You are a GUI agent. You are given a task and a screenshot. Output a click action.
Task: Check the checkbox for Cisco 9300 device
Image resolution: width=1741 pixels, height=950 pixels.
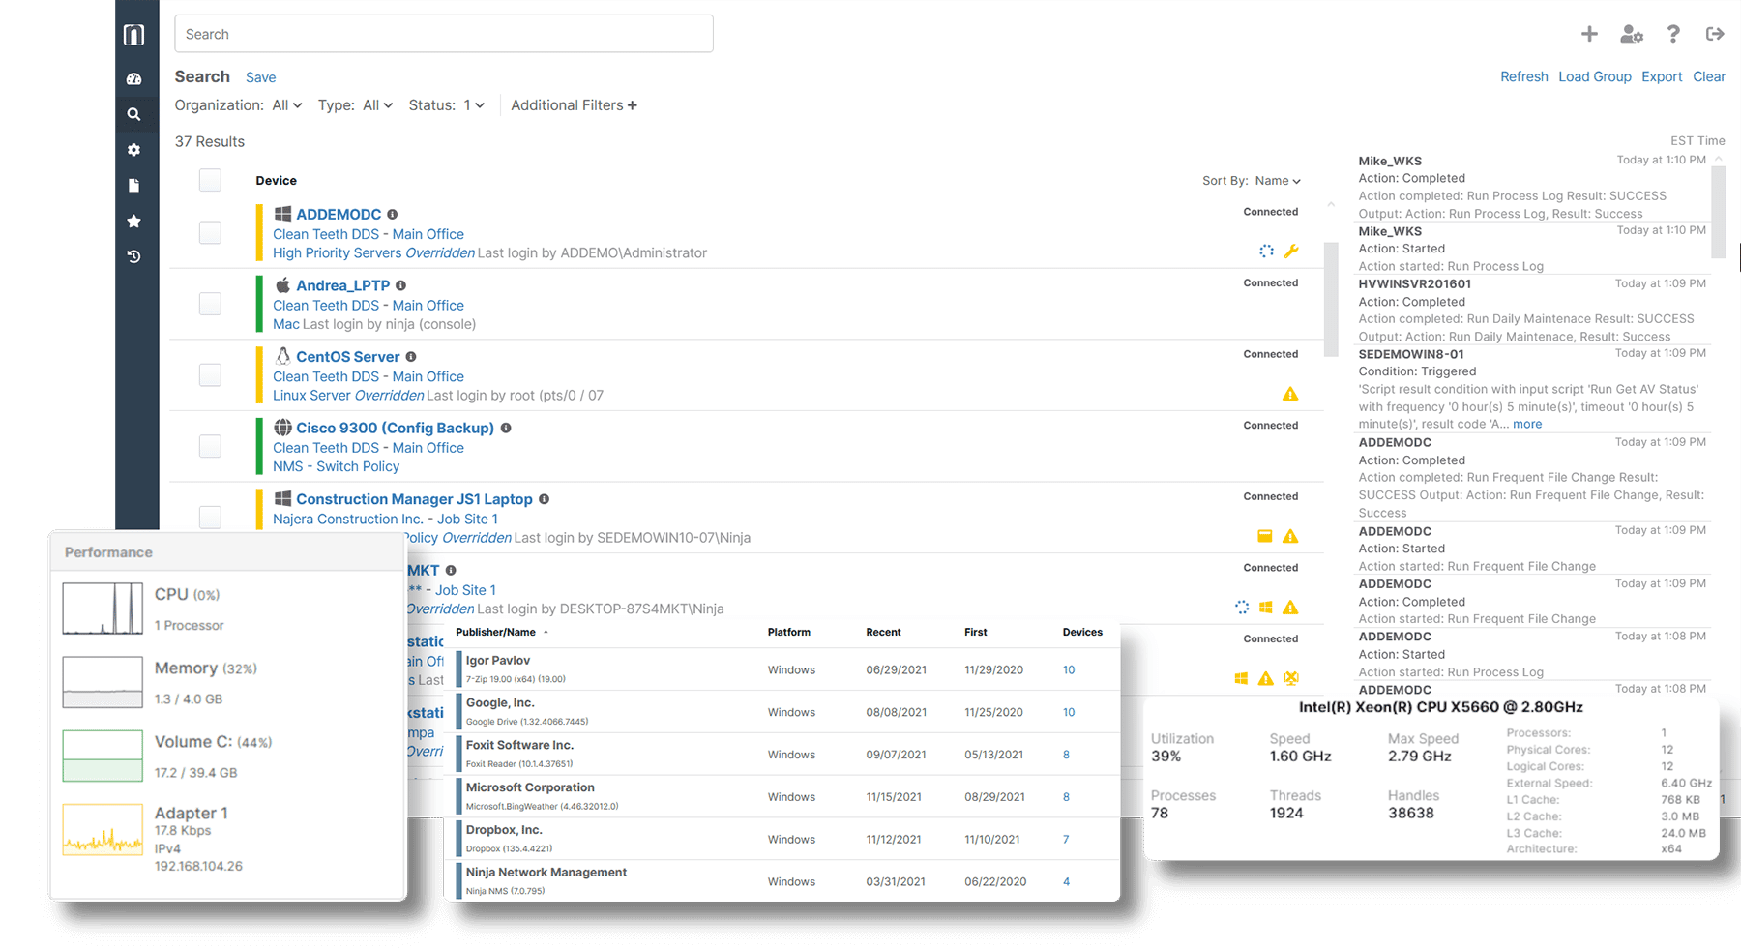(210, 446)
